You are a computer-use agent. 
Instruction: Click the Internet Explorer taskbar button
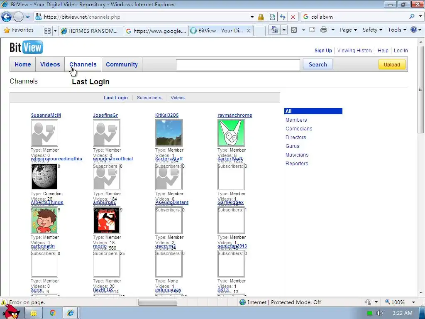pos(71,313)
